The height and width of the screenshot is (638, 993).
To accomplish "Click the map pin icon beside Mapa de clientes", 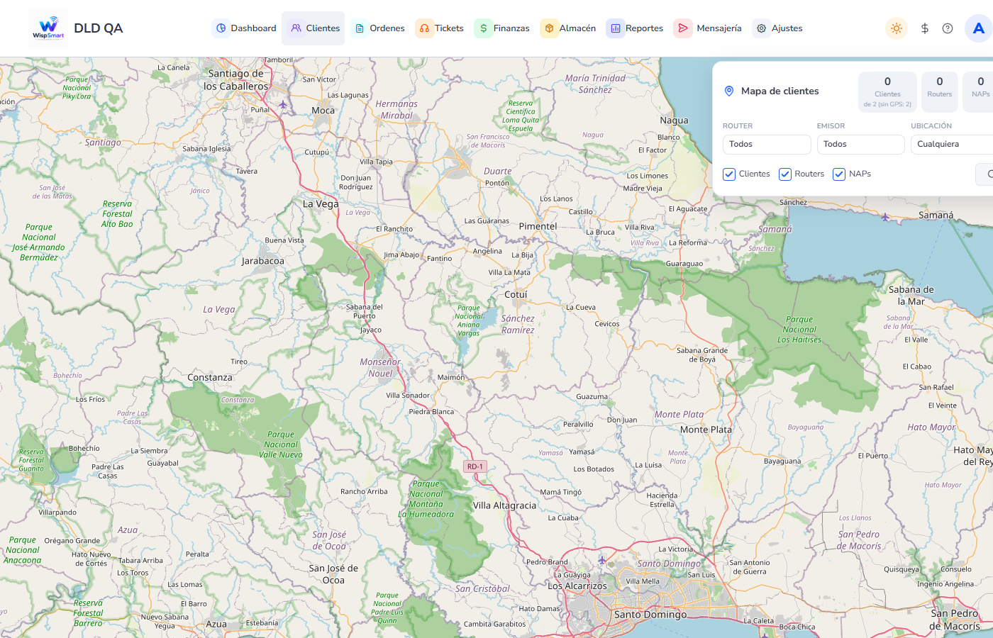I will (x=728, y=91).
